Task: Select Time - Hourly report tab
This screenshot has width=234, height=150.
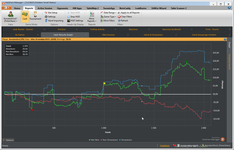Action: [x=212, y=30]
